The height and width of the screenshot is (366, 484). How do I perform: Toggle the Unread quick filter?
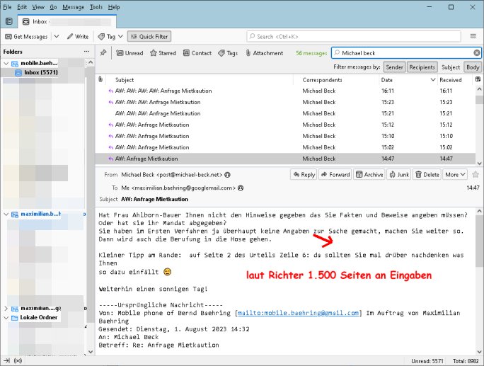[x=129, y=53]
